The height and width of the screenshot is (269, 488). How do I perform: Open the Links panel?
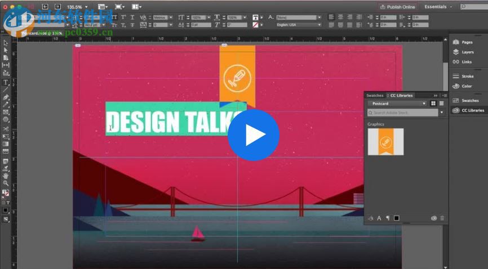[x=463, y=62]
